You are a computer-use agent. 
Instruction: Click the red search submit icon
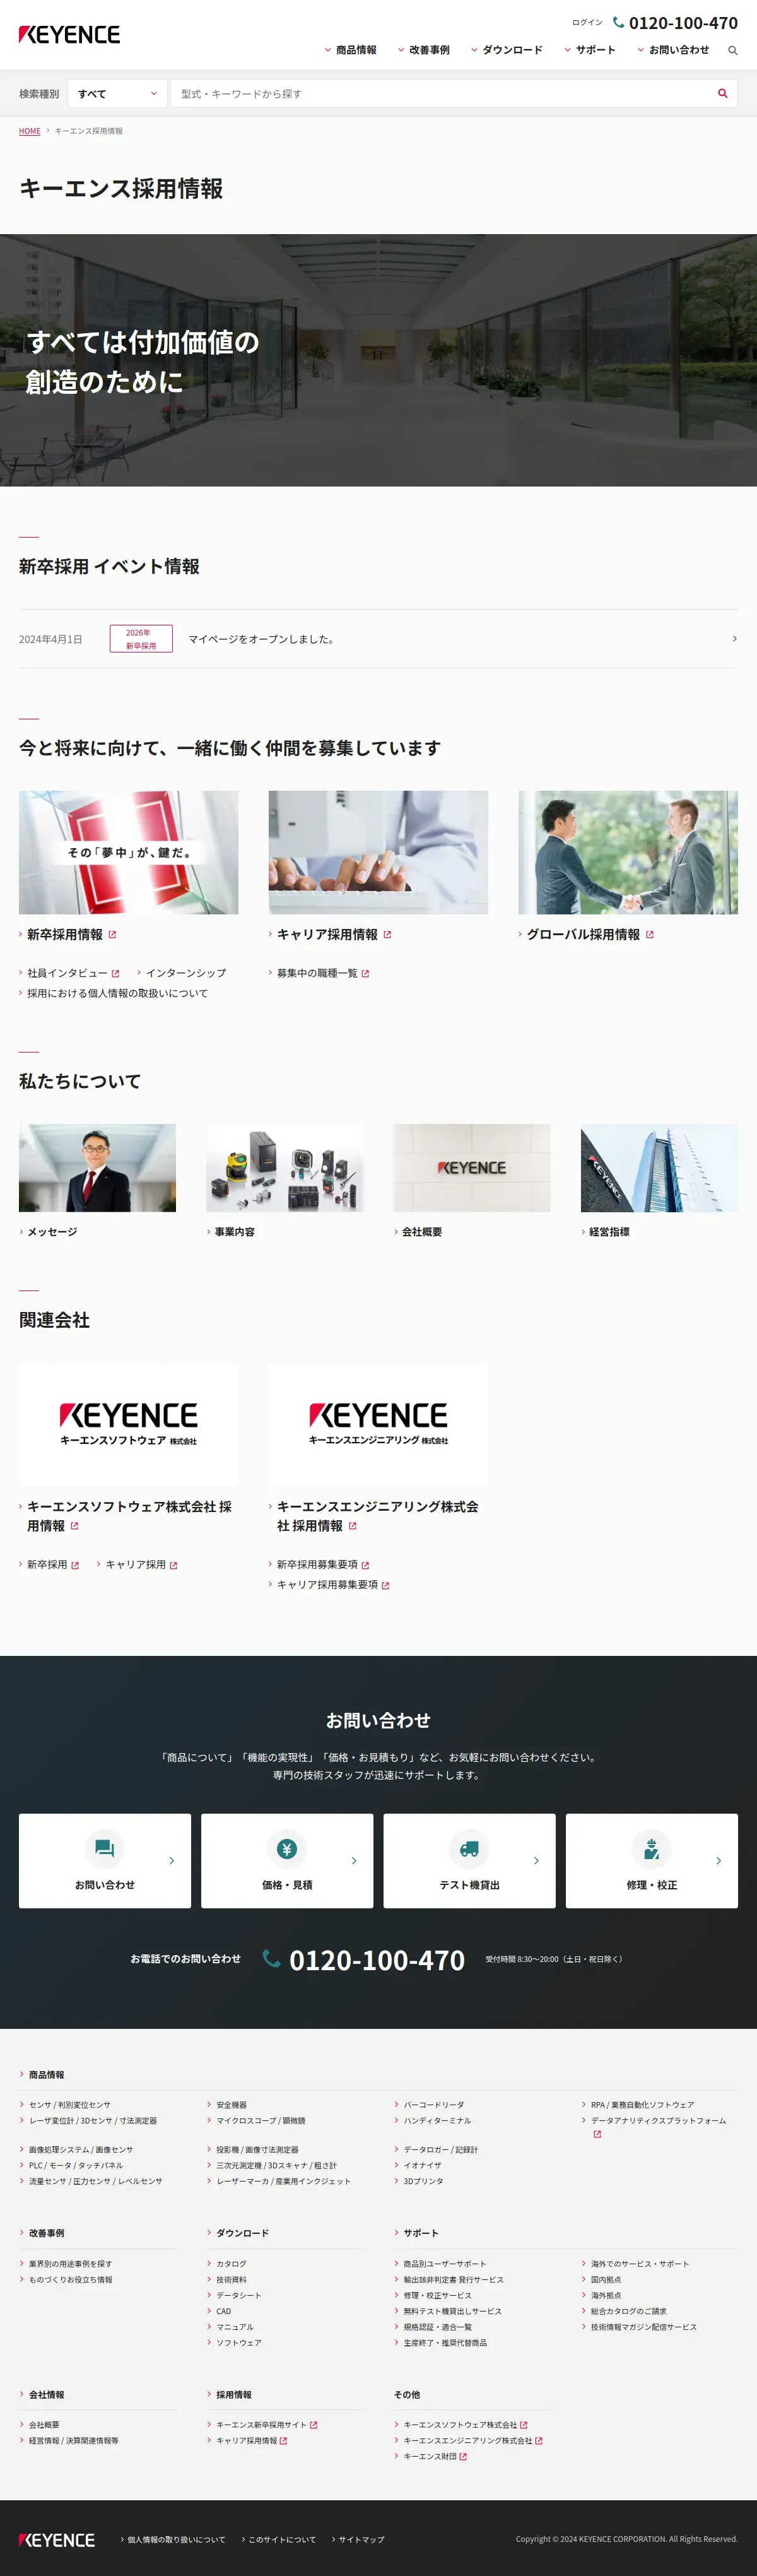722,94
